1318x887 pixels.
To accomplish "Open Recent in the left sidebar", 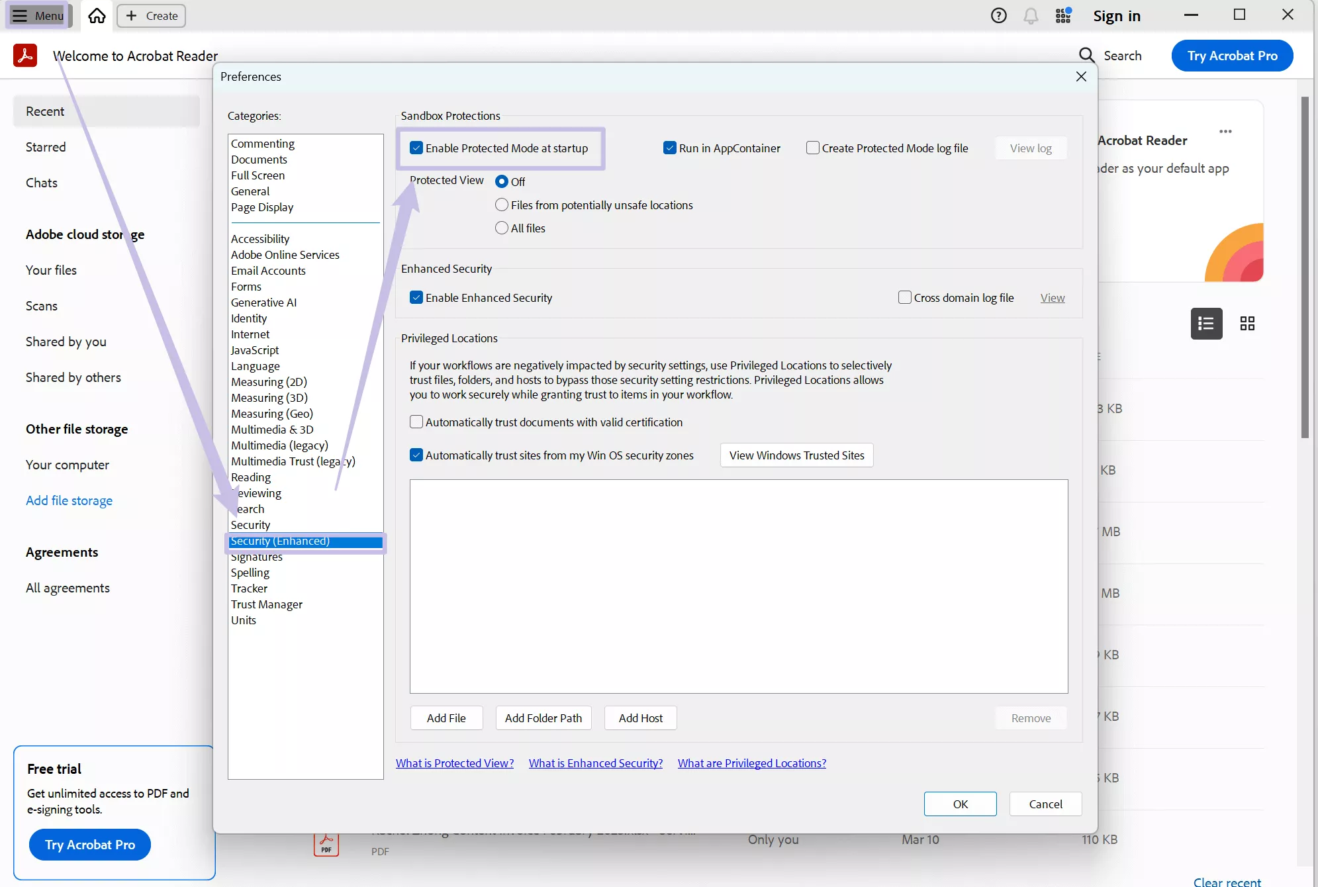I will tap(45, 111).
